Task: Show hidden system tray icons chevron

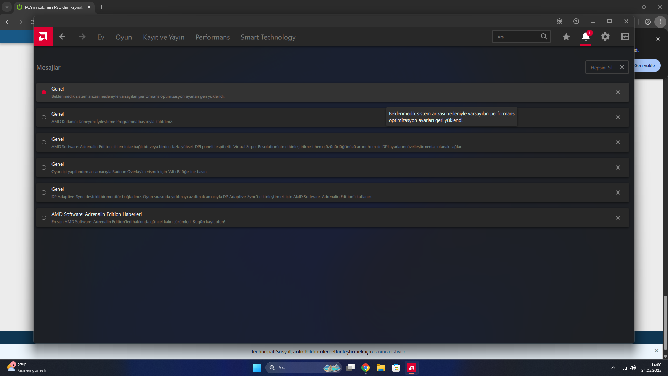Action: pyautogui.click(x=613, y=368)
